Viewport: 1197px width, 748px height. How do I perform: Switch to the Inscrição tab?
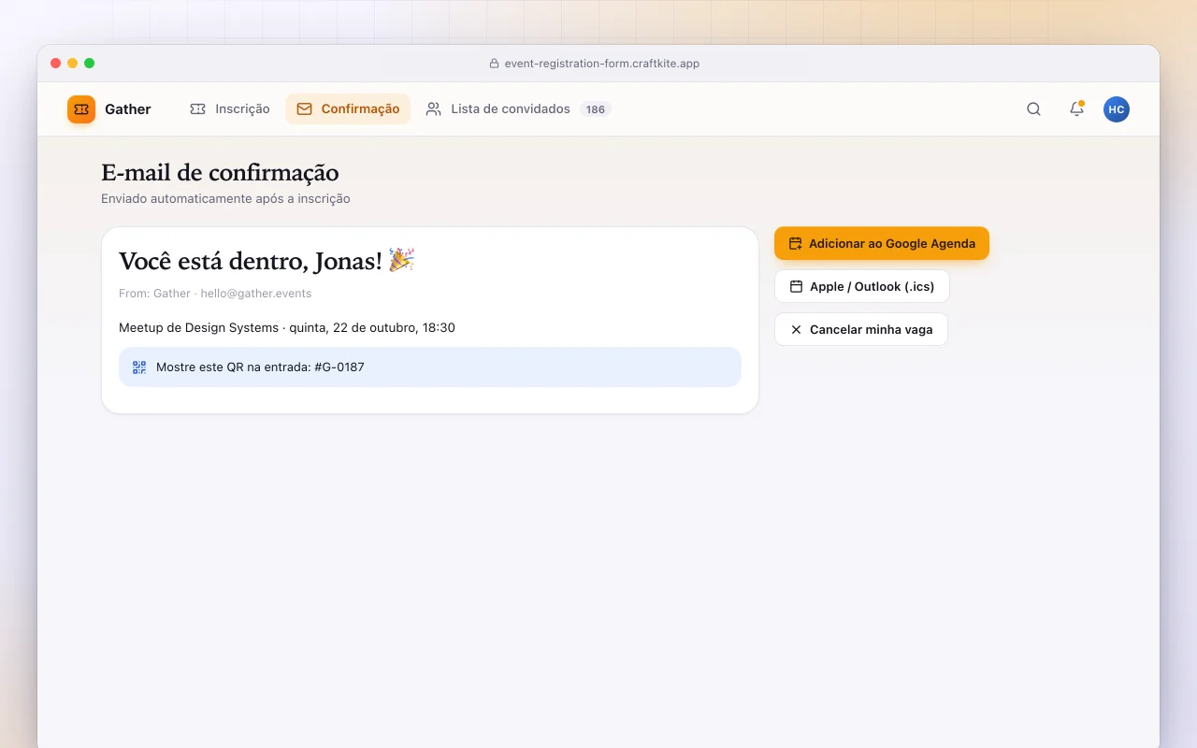point(229,109)
